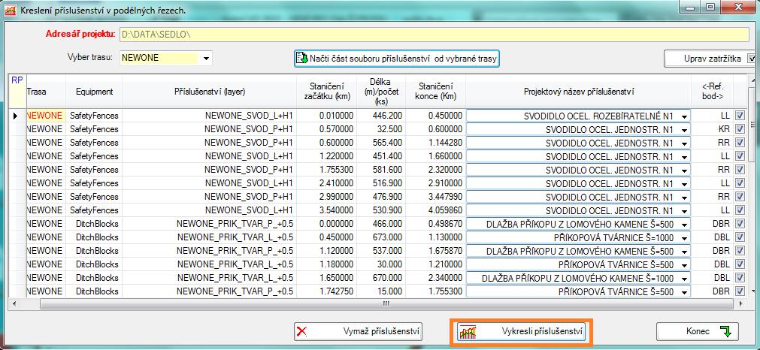760x350 pixels.
Task: Click the horizontal scrollbar of the table
Action: click(x=386, y=303)
